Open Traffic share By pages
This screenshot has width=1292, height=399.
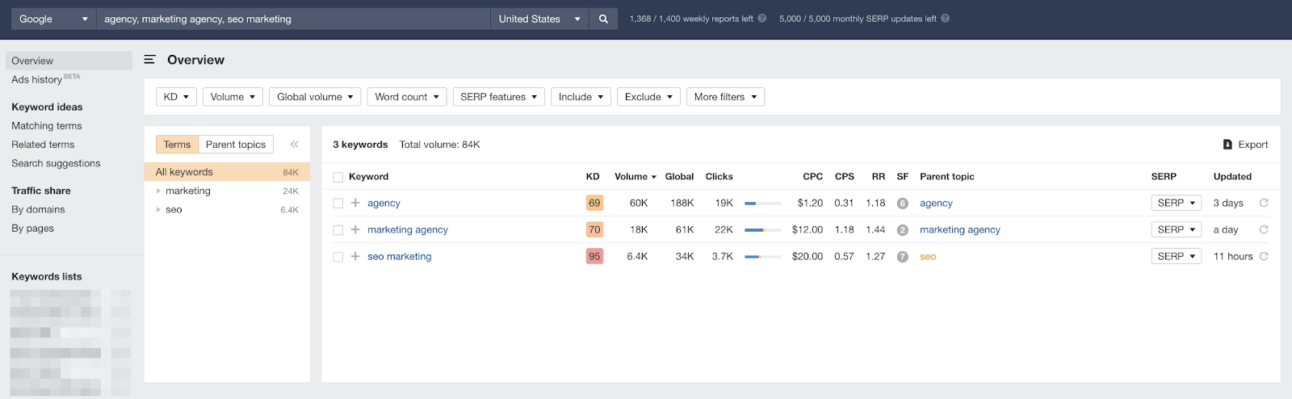tap(32, 229)
